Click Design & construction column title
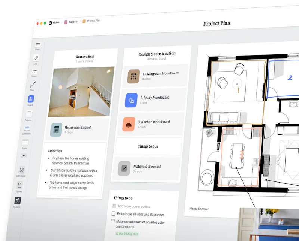This screenshot has width=299, height=241. tap(157, 54)
